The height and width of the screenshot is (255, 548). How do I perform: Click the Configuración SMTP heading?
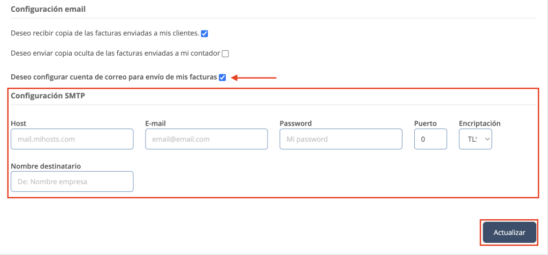tap(48, 96)
